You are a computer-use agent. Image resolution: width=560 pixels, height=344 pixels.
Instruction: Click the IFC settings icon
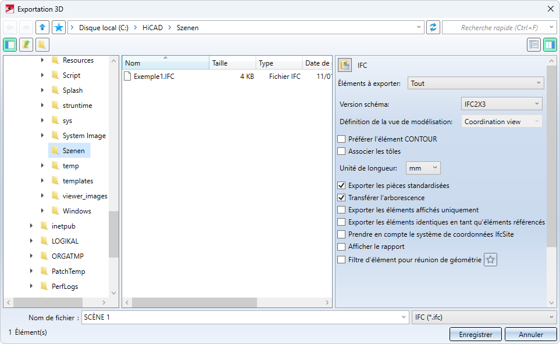pos(345,66)
